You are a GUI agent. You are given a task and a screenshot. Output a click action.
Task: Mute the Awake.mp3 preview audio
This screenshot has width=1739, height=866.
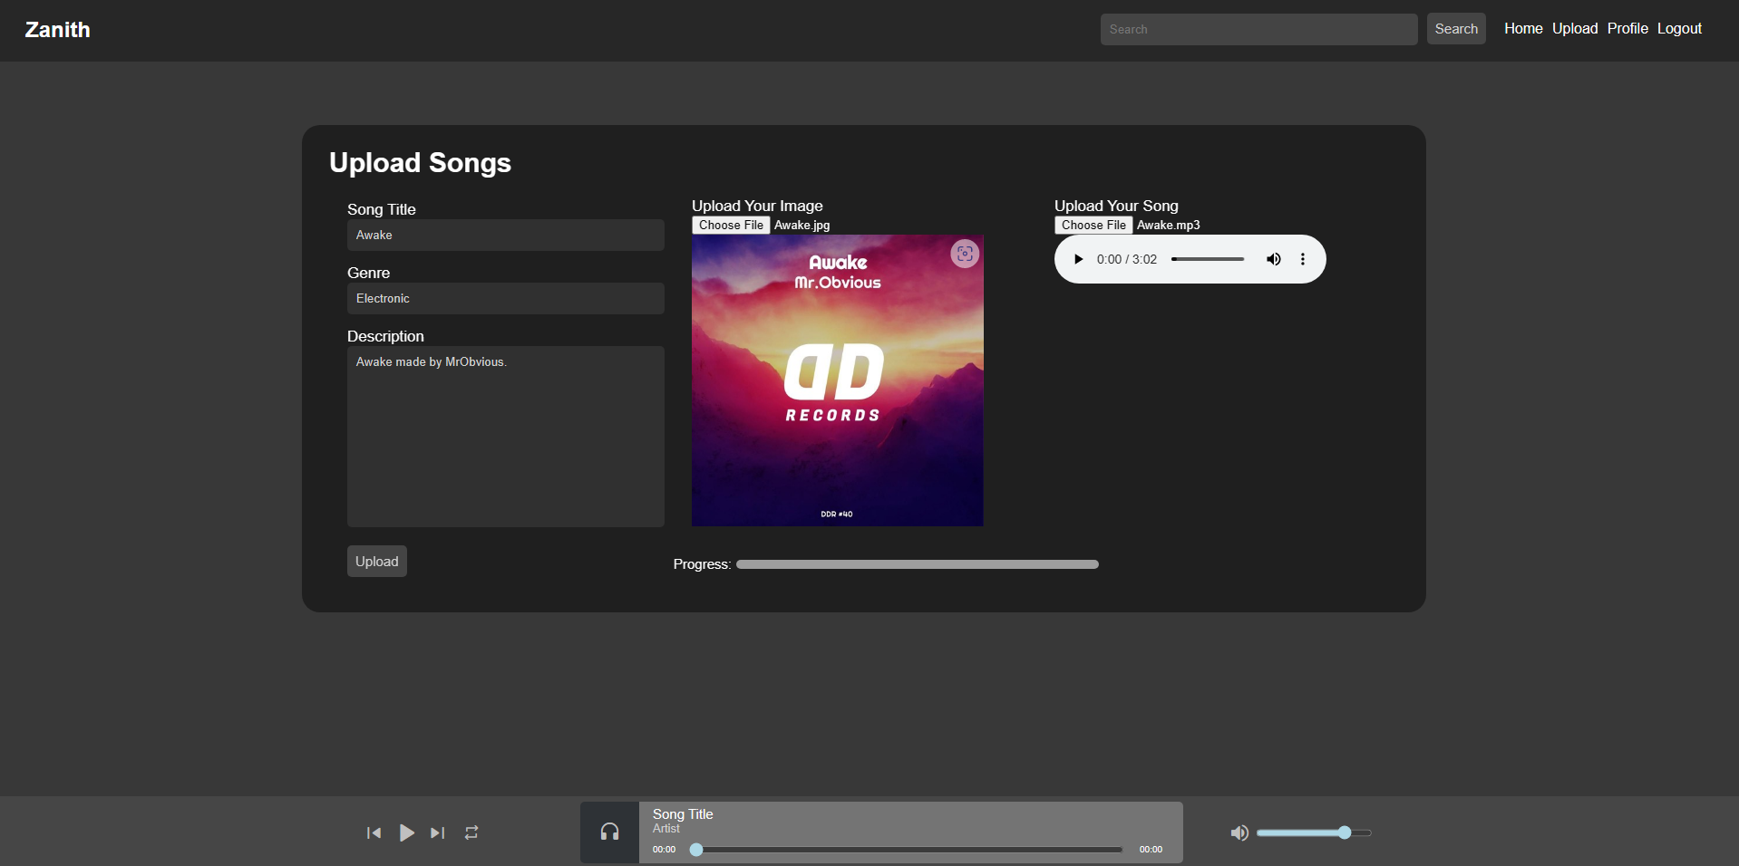point(1273,259)
